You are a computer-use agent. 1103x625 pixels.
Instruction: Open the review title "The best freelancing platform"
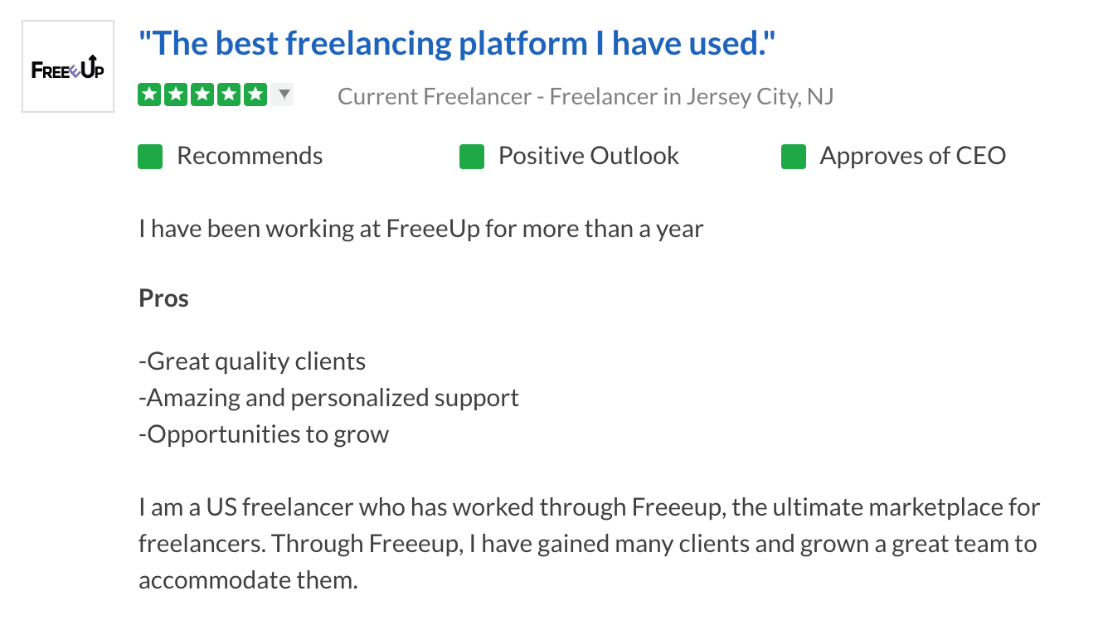457,44
